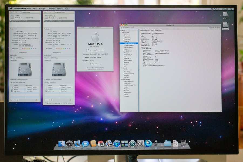Open the Innehåll menu
Viewport: 243px width, 162px height.
(x=52, y=9)
